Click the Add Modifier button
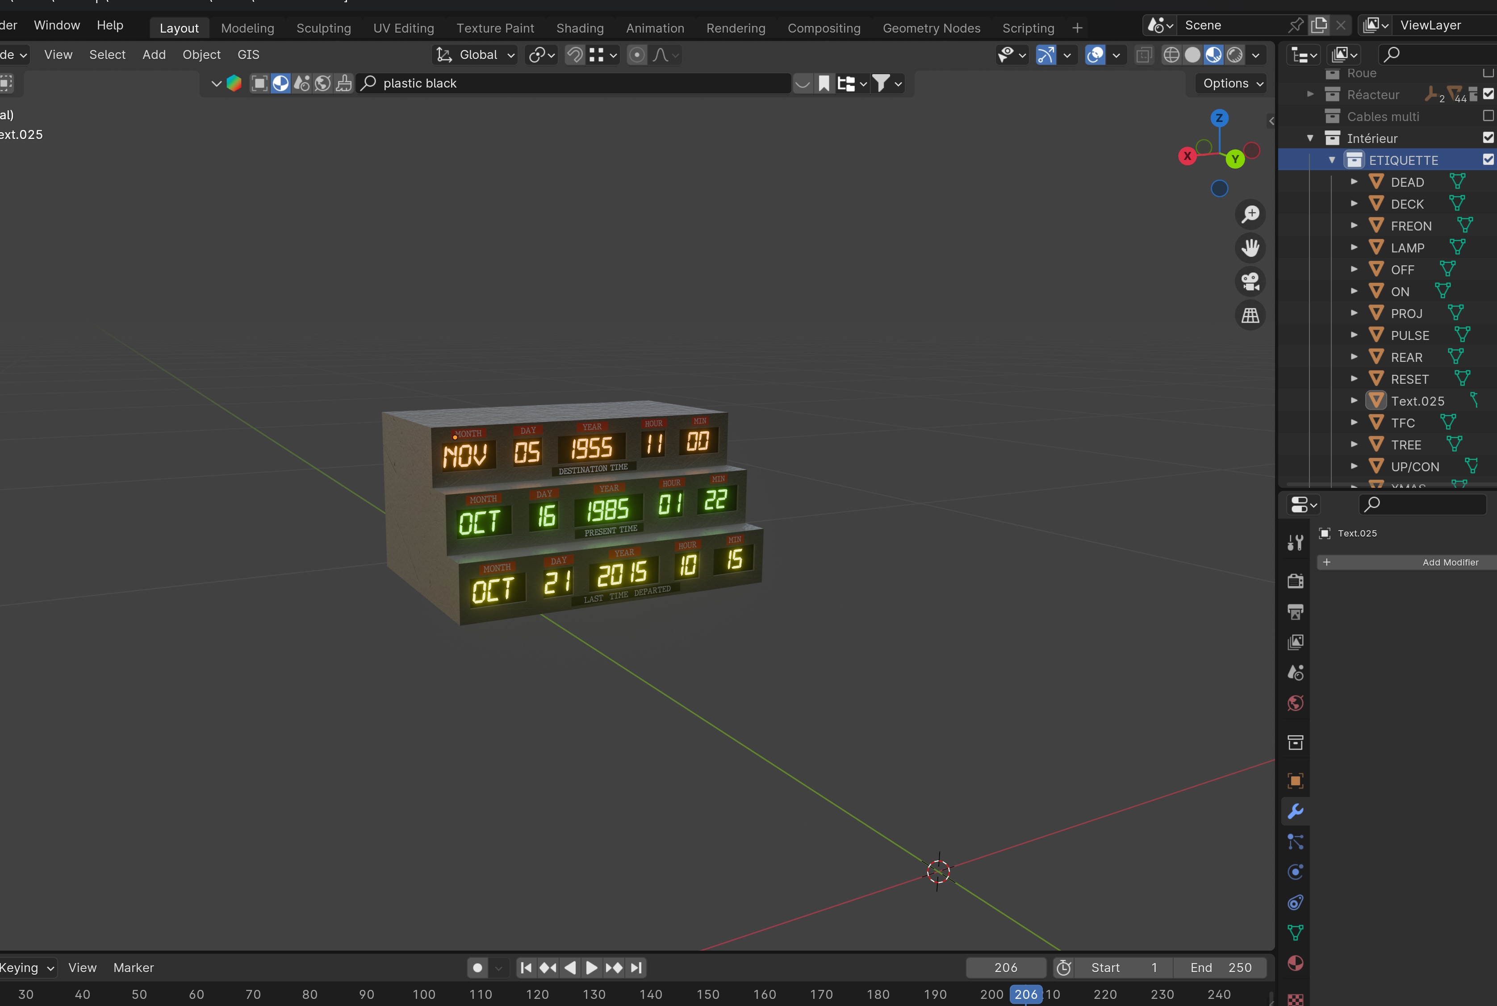The image size is (1497, 1006). point(1407,562)
